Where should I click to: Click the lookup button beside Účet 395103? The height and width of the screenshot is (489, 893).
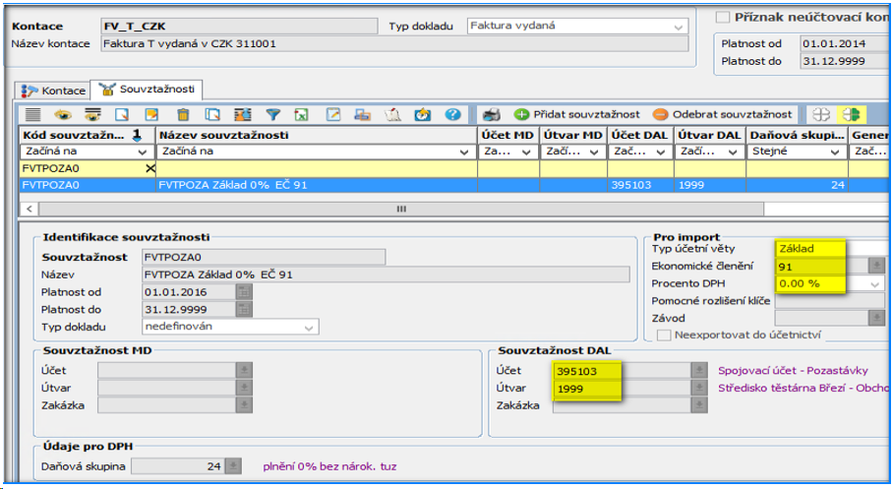click(x=699, y=370)
